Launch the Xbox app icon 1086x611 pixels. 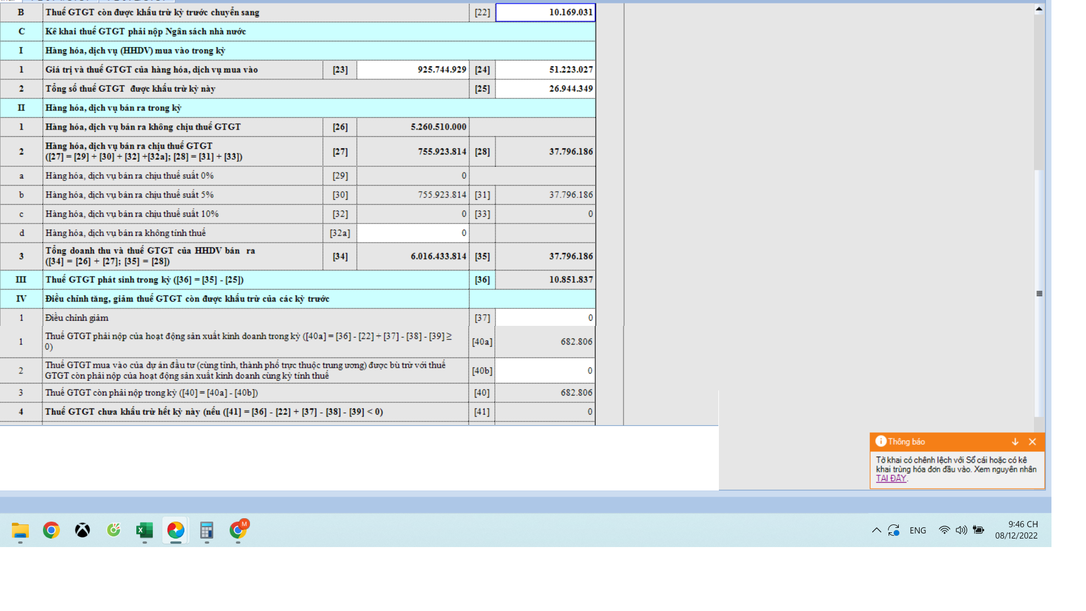pos(83,530)
